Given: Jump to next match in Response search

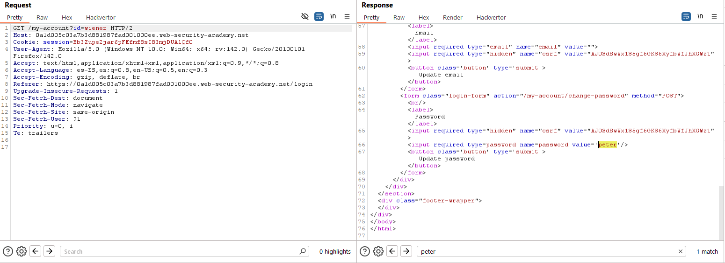Looking at the screenshot, I should 406,251.
